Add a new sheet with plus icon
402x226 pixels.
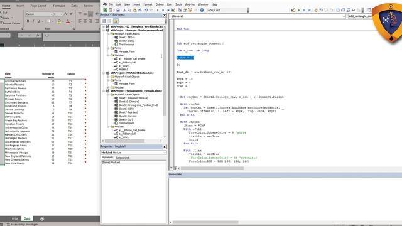click(x=42, y=218)
